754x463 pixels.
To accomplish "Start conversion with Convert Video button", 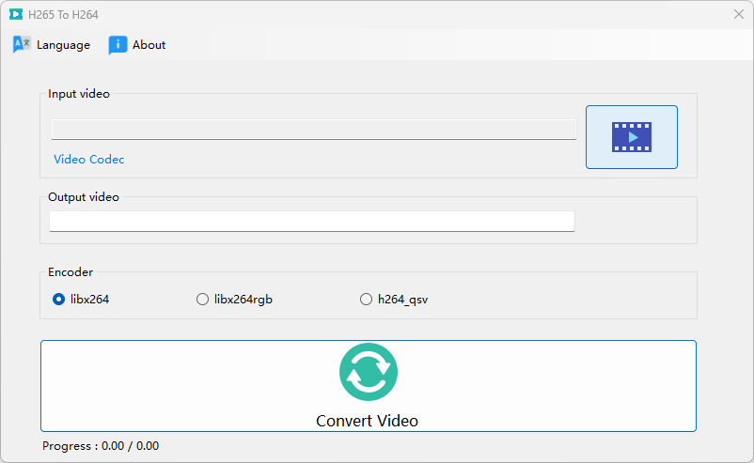I will tap(369, 386).
